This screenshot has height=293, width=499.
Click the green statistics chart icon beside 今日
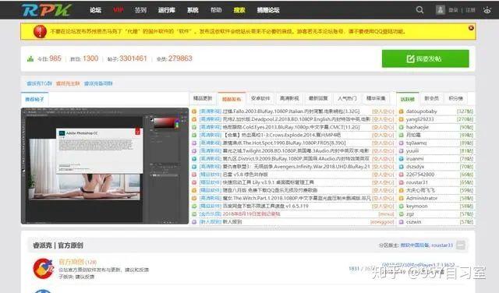pos(30,58)
